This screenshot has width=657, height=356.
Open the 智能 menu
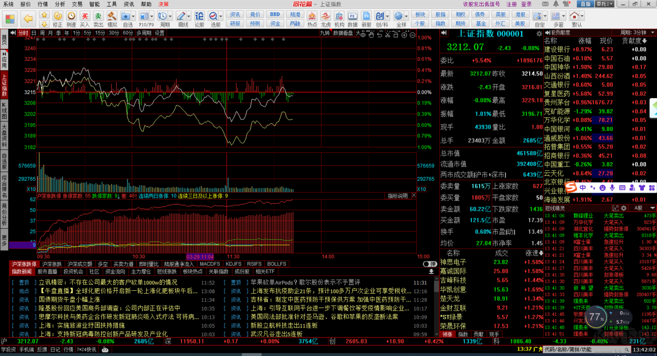point(94,4)
